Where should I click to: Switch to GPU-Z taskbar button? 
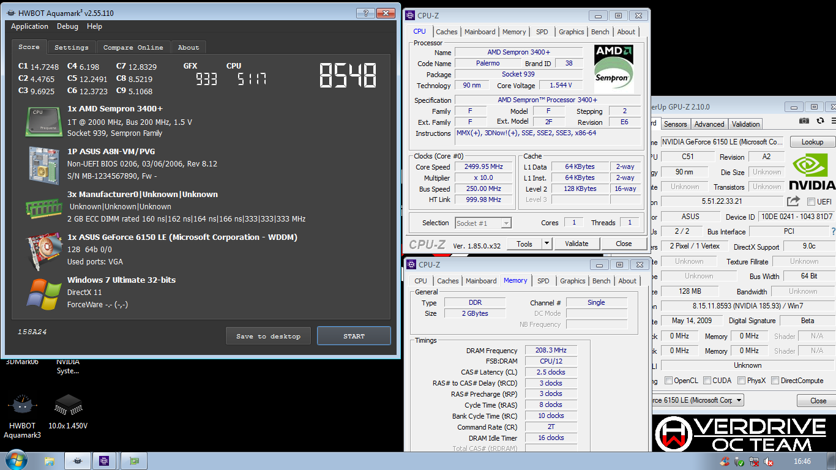(134, 460)
